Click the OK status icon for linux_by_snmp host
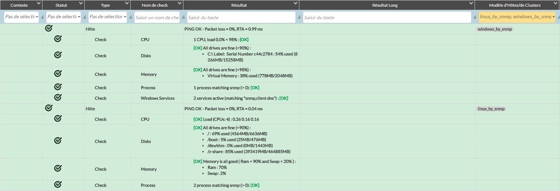The width and height of the screenshot is (560, 191). [x=49, y=108]
